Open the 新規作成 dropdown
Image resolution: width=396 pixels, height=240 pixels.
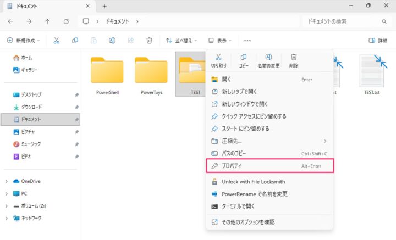[24, 41]
